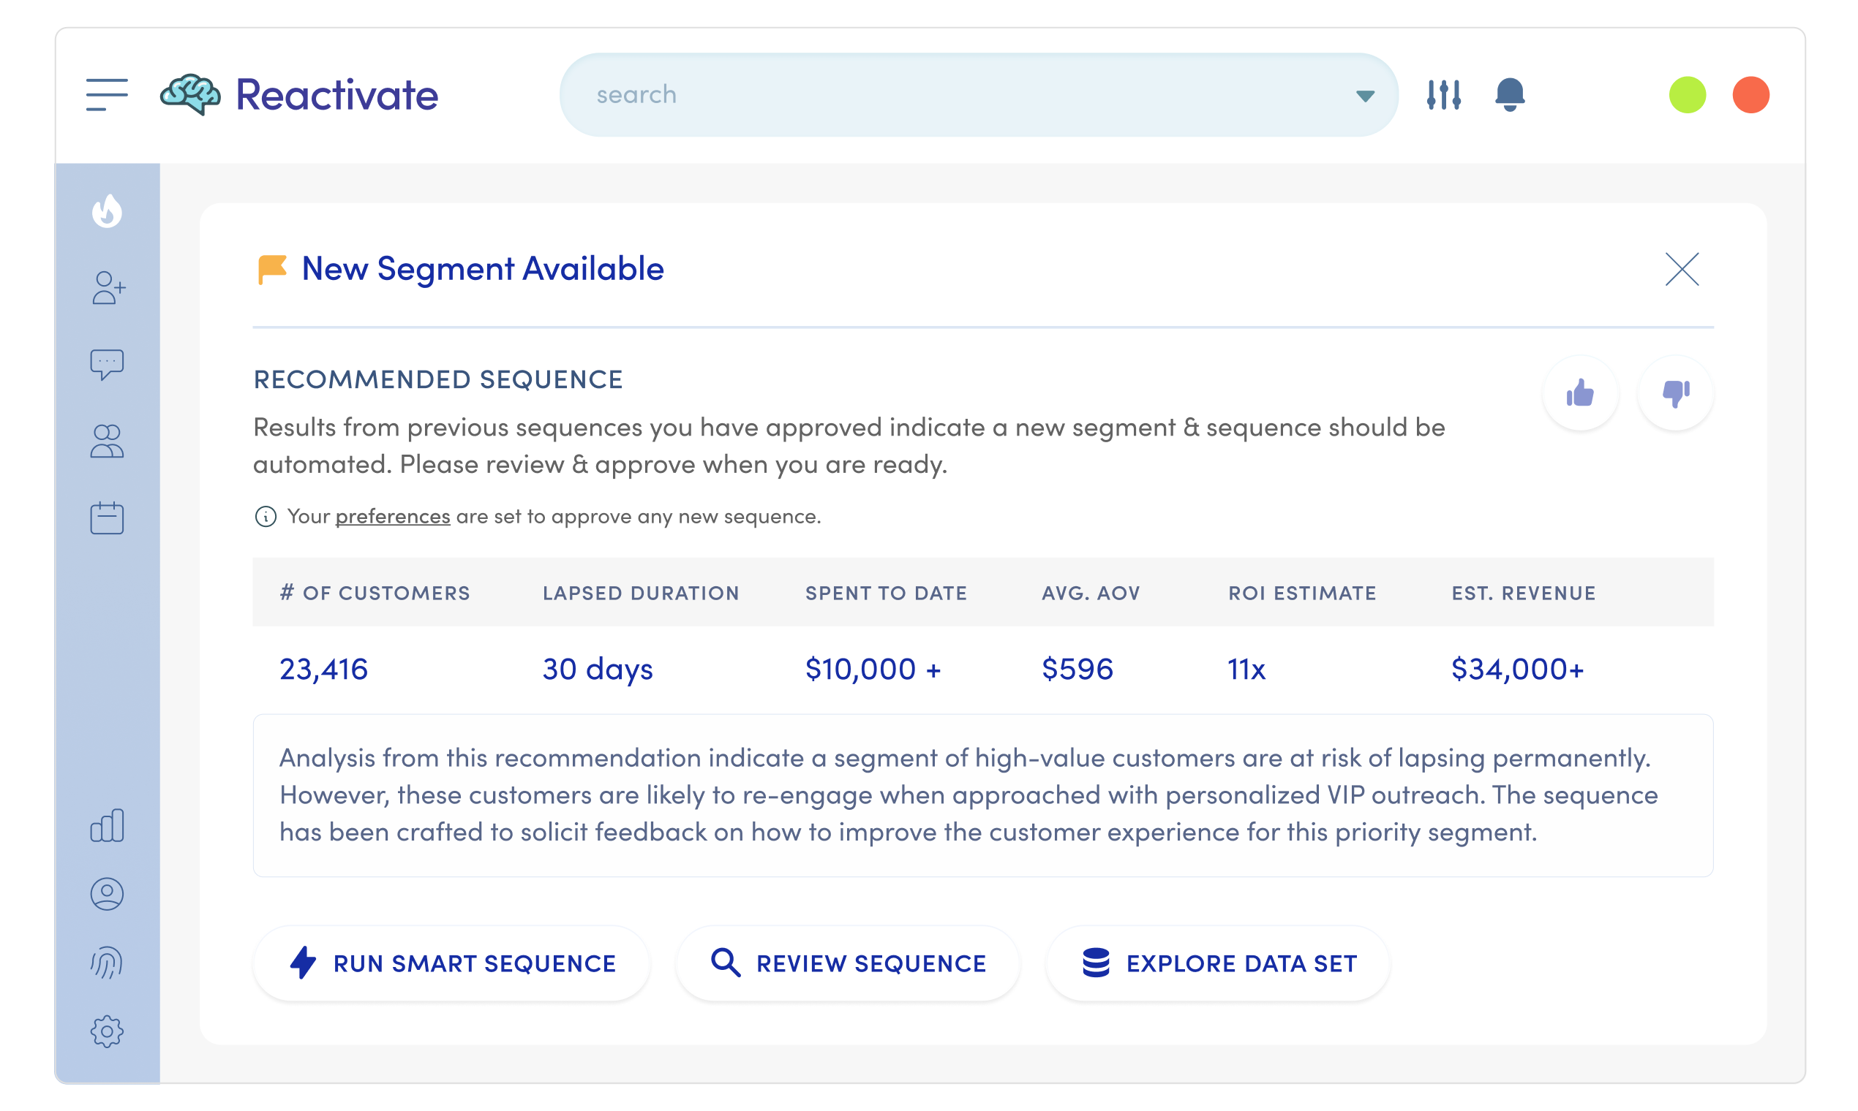This screenshot has height=1111, width=1858.
Task: Open the bar chart analytics icon
Action: tap(107, 826)
